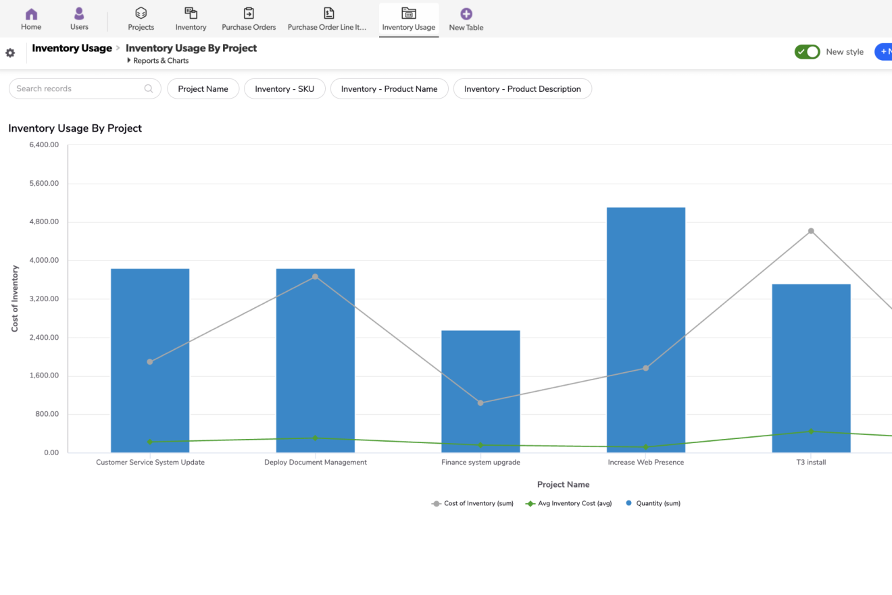This screenshot has width=892, height=595.
Task: Toggle the New style switch off
Action: coord(807,52)
